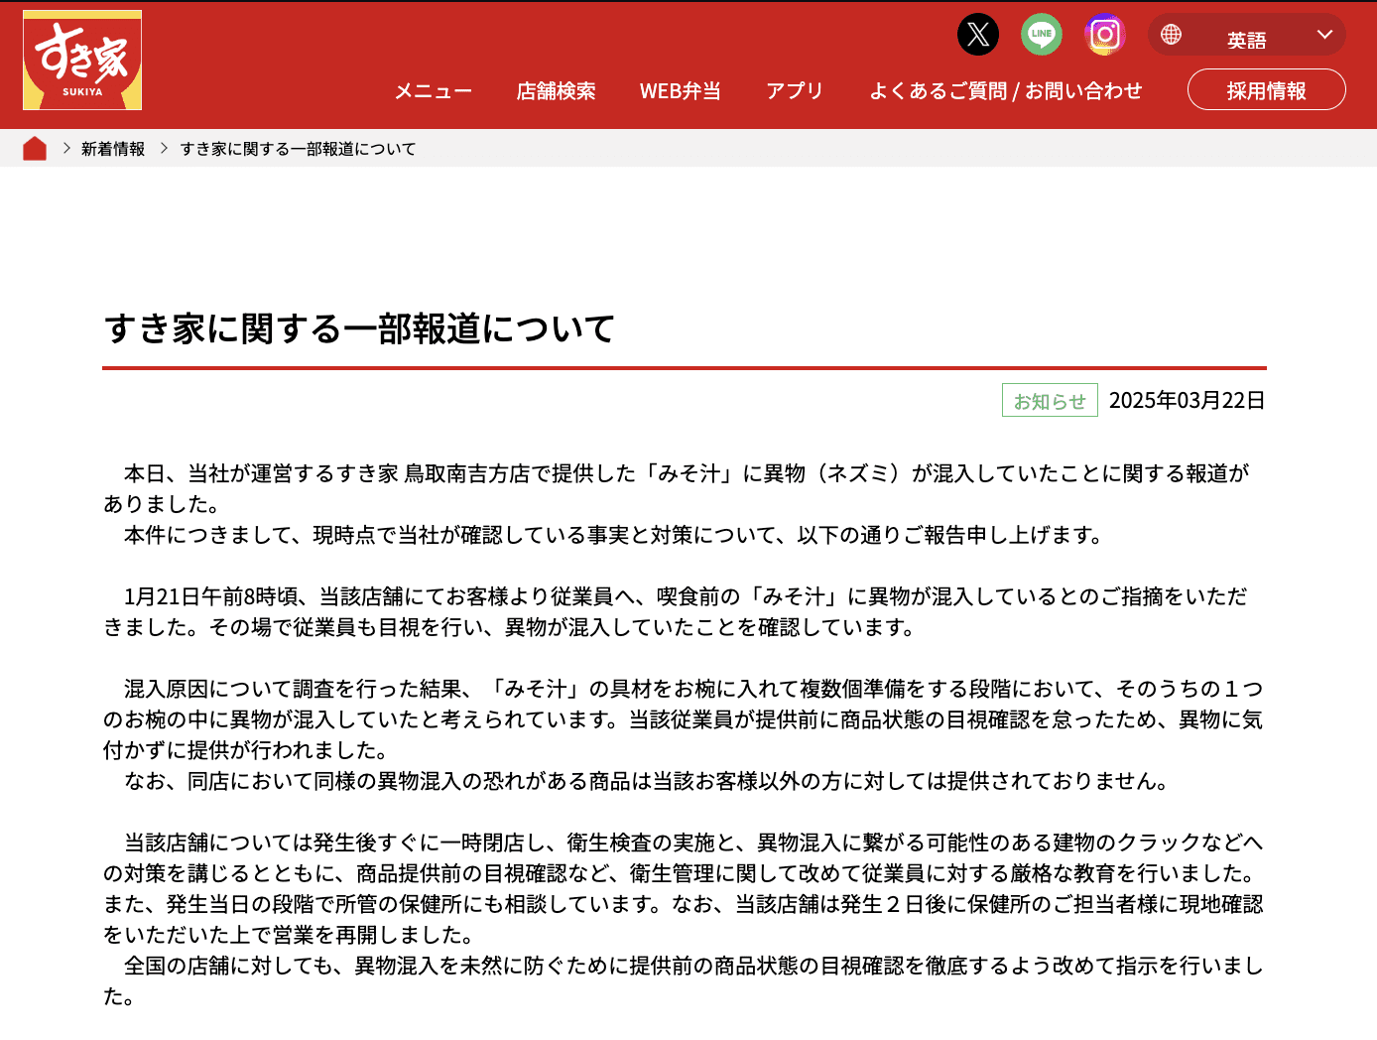
Task: Select WEB弁当 in the navigation bar
Action: pos(680,91)
